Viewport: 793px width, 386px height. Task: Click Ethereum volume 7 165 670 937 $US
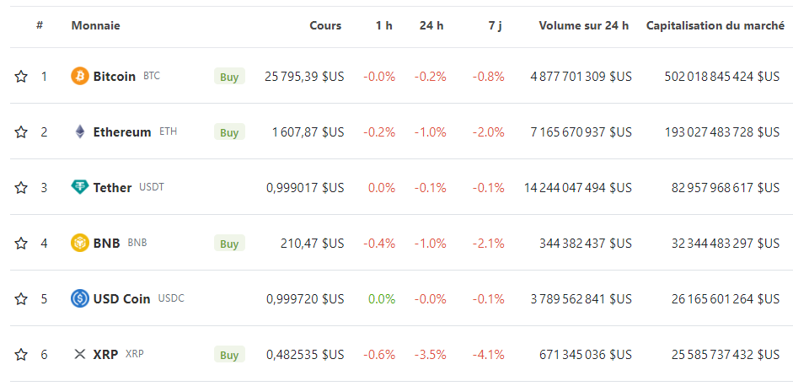click(581, 132)
